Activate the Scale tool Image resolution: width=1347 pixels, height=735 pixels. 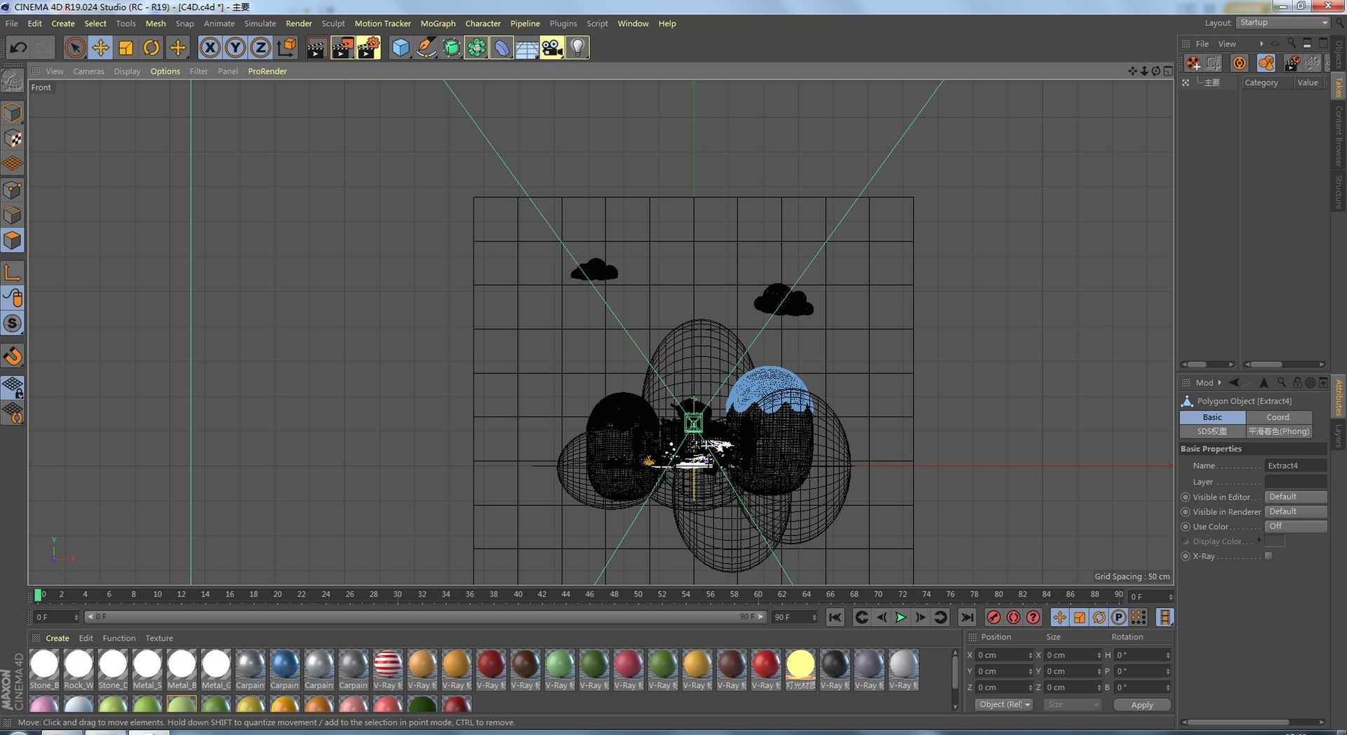pyautogui.click(x=126, y=48)
